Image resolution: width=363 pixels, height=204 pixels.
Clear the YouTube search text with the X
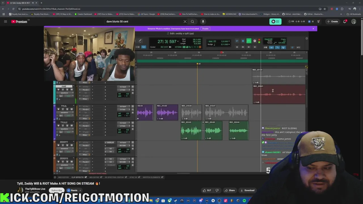pyautogui.click(x=185, y=22)
